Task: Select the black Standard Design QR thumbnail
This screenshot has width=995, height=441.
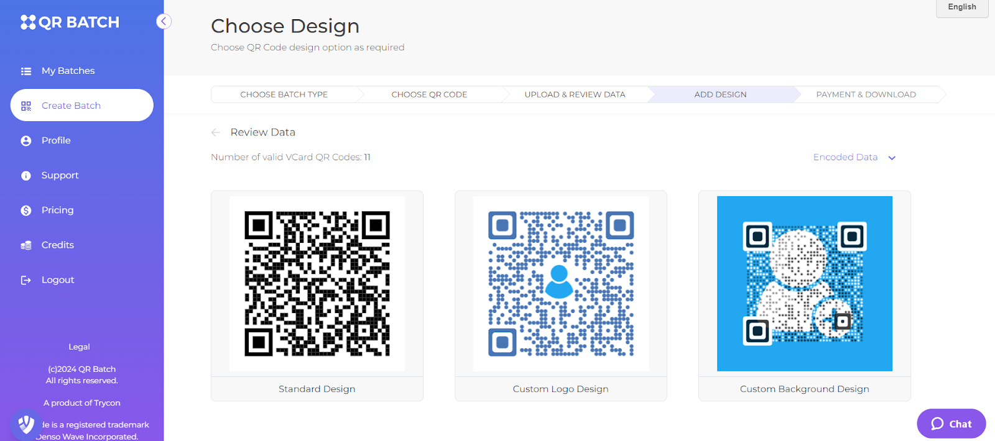Action: coord(317,284)
